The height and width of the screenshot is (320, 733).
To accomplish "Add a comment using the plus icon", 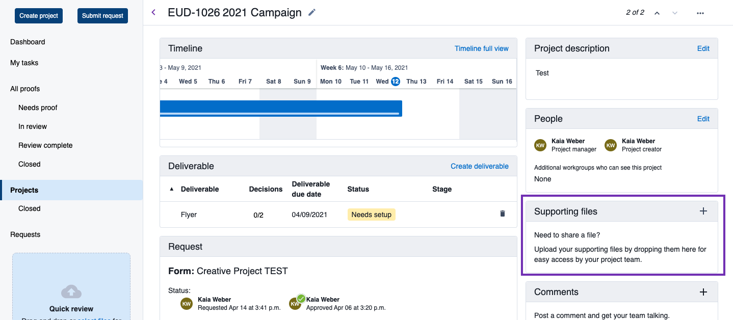I will point(703,292).
